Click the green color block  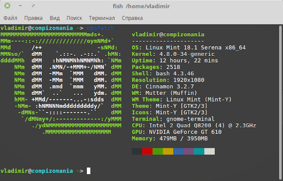(x=157, y=151)
